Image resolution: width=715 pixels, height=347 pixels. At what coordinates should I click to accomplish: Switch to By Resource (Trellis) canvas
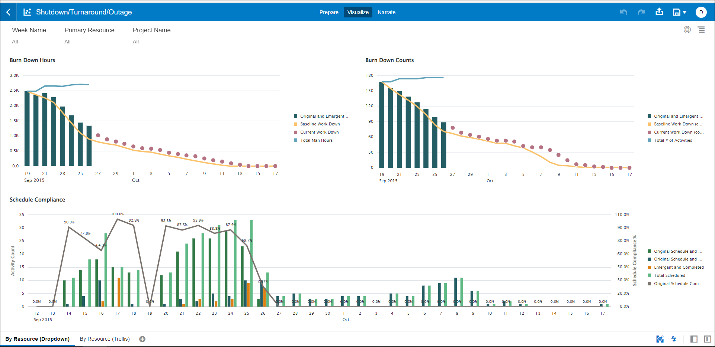(x=105, y=339)
